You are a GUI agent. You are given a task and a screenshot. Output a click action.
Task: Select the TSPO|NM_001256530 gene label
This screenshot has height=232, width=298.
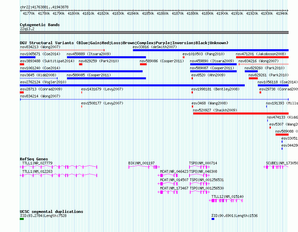click(206, 188)
